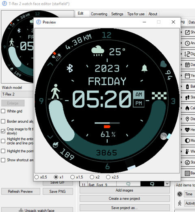Expand the Digital time section arrow
195x212 pixels.
[182, 54]
